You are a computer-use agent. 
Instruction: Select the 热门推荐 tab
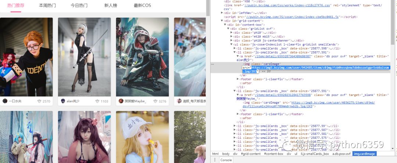pyautogui.click(x=16, y=5)
